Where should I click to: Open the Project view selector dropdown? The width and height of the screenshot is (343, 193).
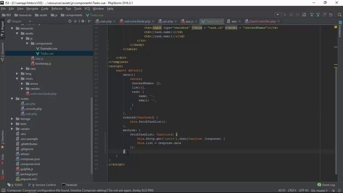click(30, 21)
